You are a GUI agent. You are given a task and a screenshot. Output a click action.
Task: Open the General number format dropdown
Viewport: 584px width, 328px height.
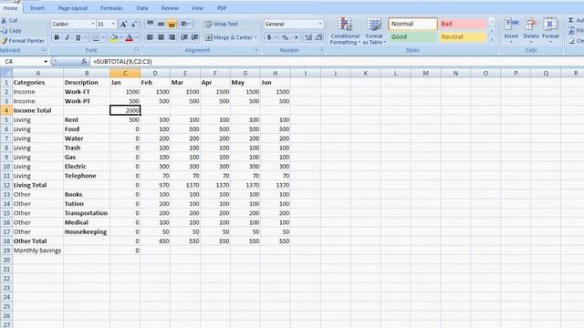[320, 25]
